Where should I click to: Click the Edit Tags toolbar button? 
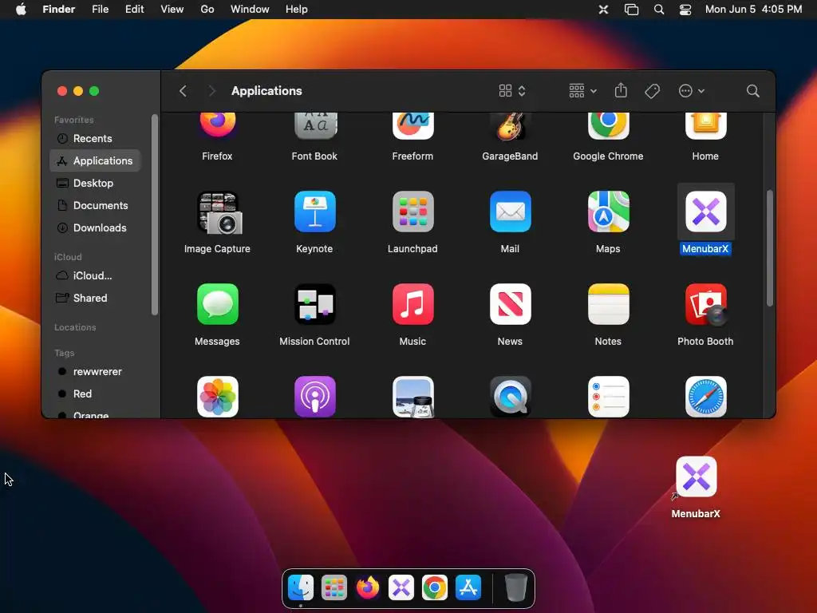click(x=652, y=91)
